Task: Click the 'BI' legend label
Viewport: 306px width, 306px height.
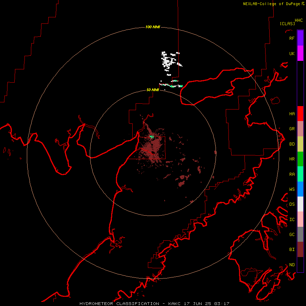Action: pyautogui.click(x=292, y=250)
